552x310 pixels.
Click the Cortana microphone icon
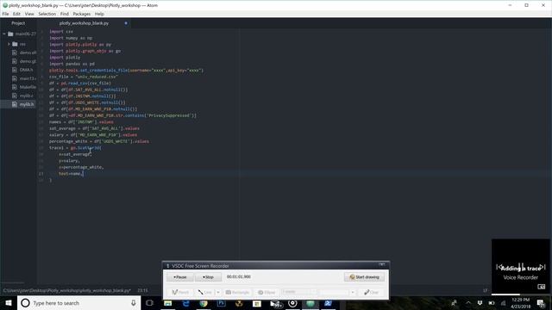pos(133,303)
